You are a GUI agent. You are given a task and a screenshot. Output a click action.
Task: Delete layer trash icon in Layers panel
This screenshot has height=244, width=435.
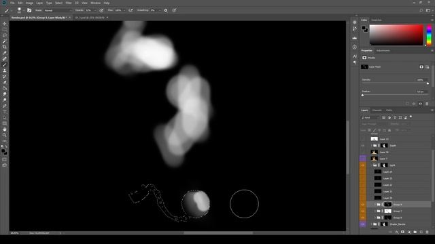pos(428,232)
